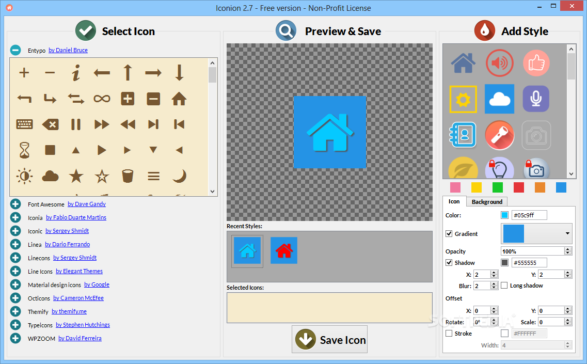Select the hourglass icon
Image resolution: width=587 pixels, height=364 pixels.
[24, 150]
